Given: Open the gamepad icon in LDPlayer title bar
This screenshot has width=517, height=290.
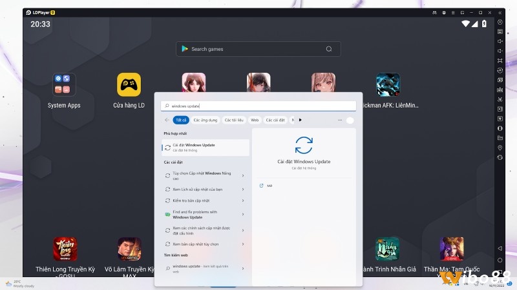Looking at the screenshot, I should click(x=434, y=12).
